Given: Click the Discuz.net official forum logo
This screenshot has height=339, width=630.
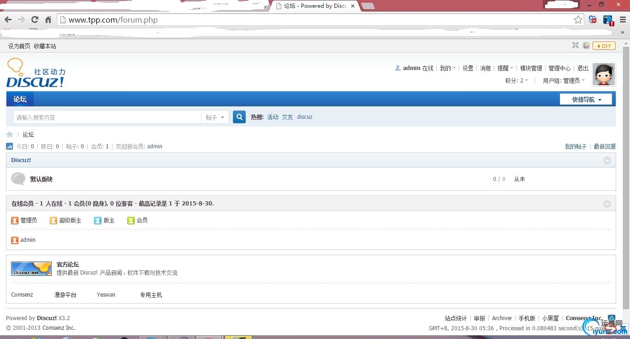Looking at the screenshot, I should [x=31, y=268].
